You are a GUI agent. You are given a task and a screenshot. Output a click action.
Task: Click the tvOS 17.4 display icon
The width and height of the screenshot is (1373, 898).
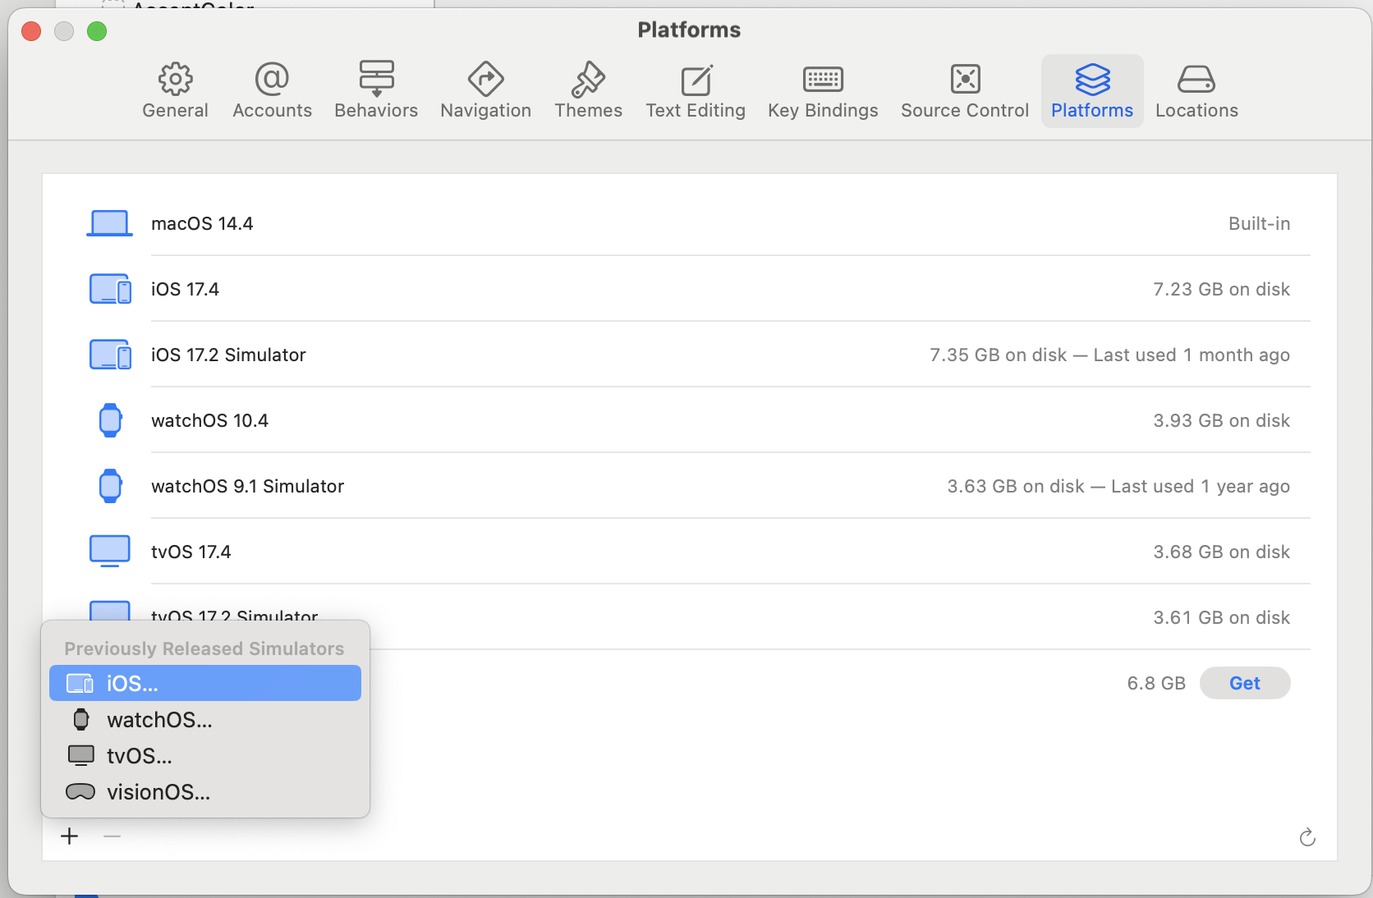point(110,551)
